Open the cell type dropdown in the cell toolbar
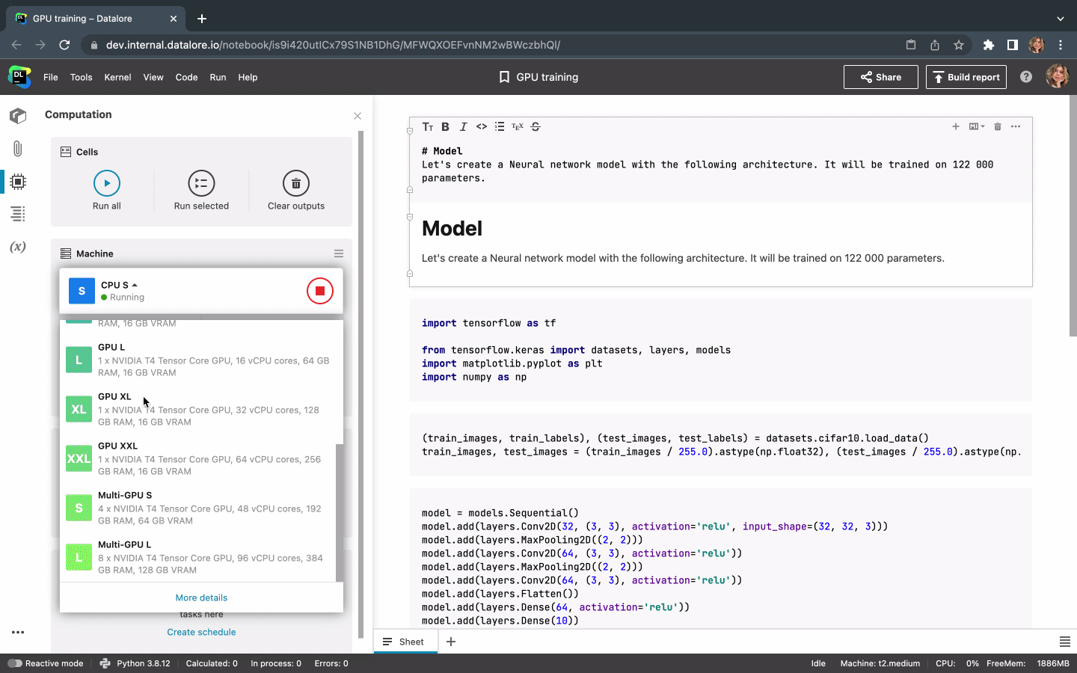 pyautogui.click(x=976, y=127)
